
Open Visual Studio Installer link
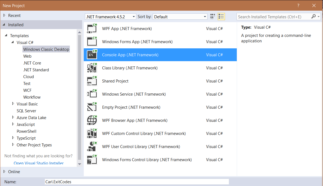pos(39,163)
